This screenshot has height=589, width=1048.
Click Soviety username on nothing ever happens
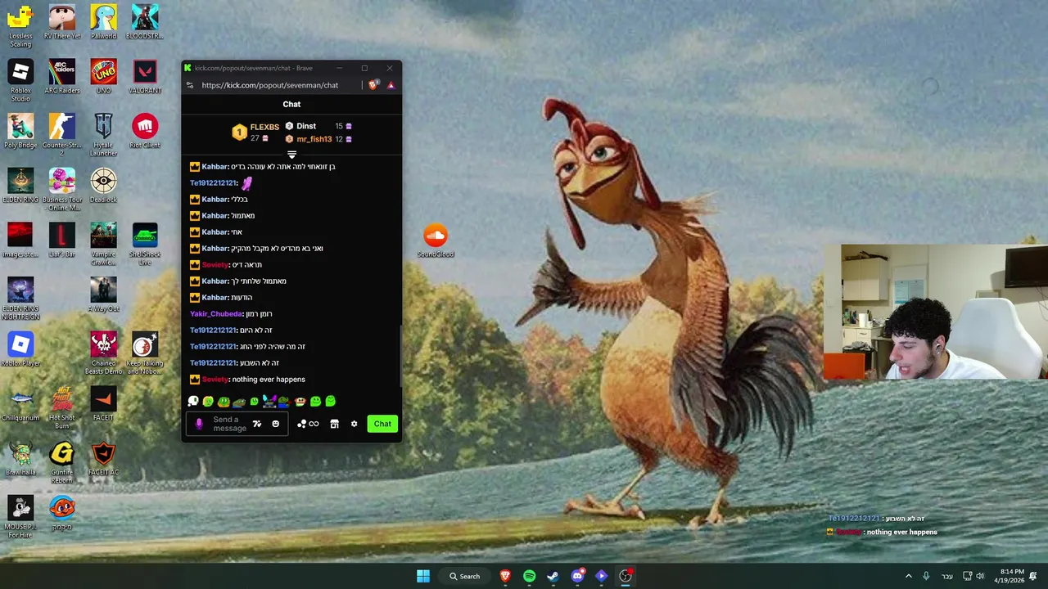pos(215,379)
